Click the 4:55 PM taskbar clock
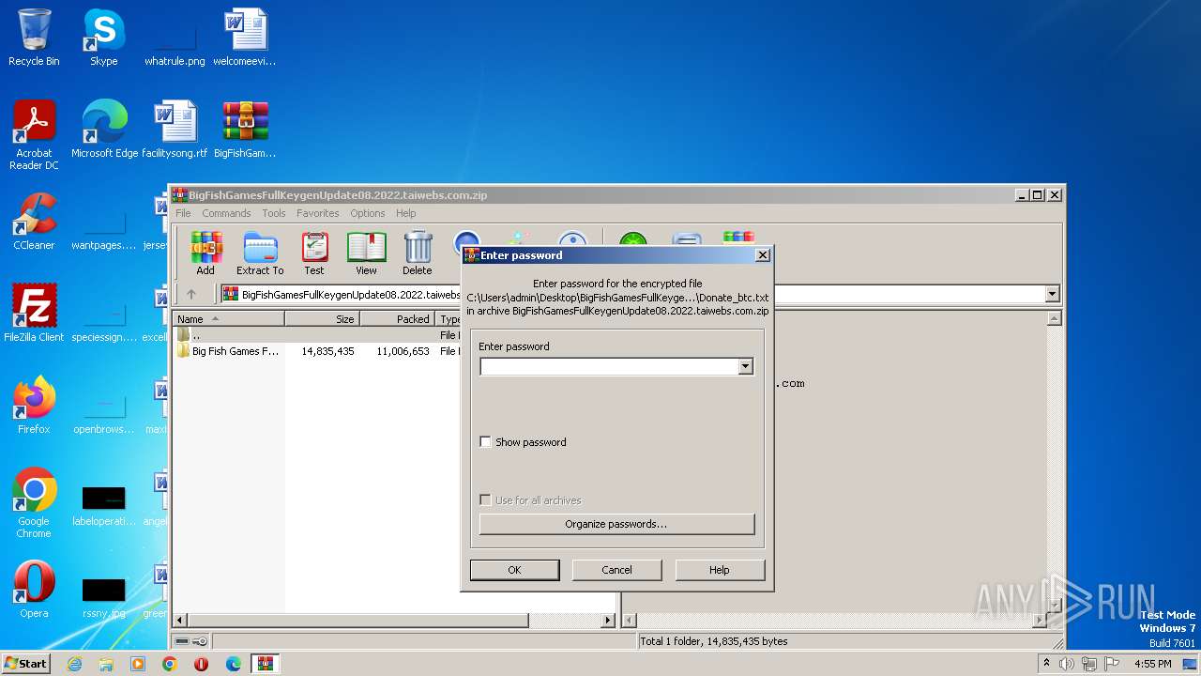The width and height of the screenshot is (1201, 676). point(1153,664)
